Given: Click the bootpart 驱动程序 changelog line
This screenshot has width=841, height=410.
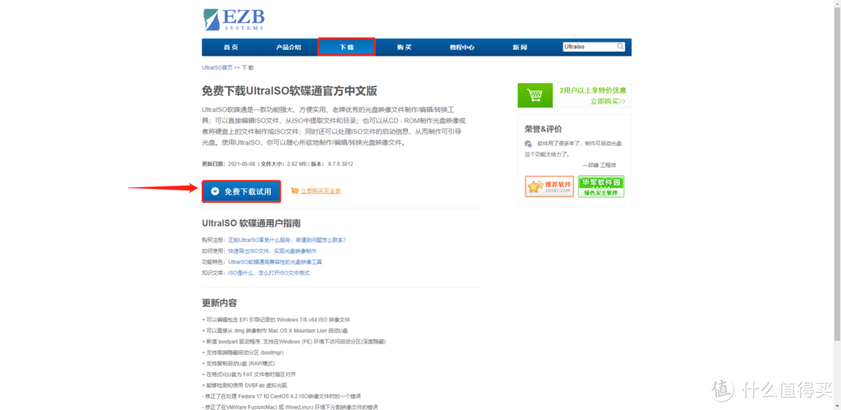Looking at the screenshot, I should (294, 342).
